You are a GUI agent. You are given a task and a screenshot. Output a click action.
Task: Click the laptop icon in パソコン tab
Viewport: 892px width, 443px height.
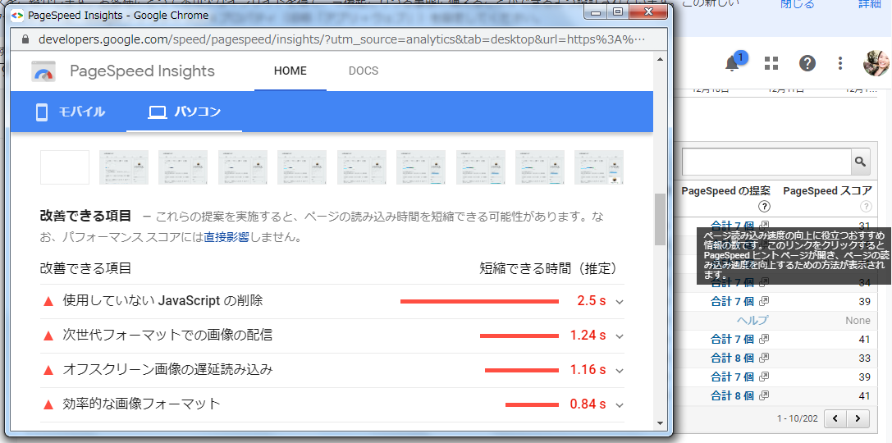(x=157, y=112)
